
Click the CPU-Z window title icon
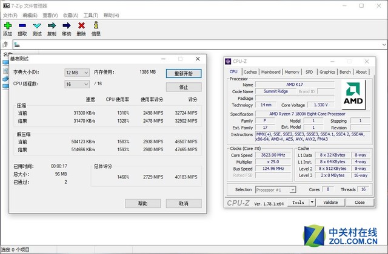pyautogui.click(x=228, y=61)
